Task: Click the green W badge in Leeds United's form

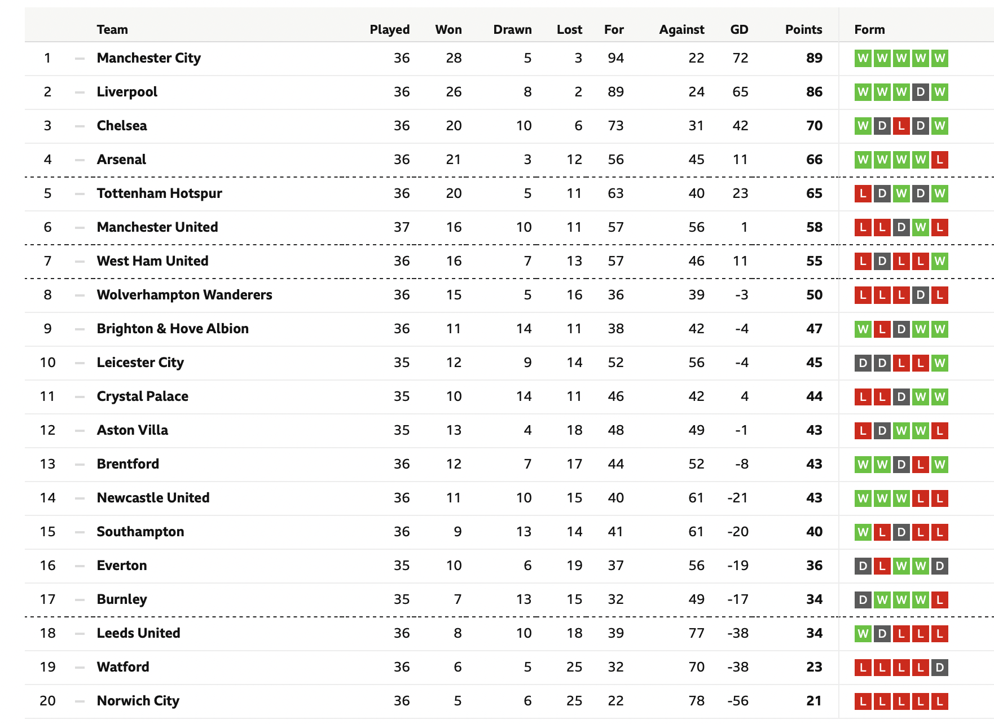Action: [863, 634]
